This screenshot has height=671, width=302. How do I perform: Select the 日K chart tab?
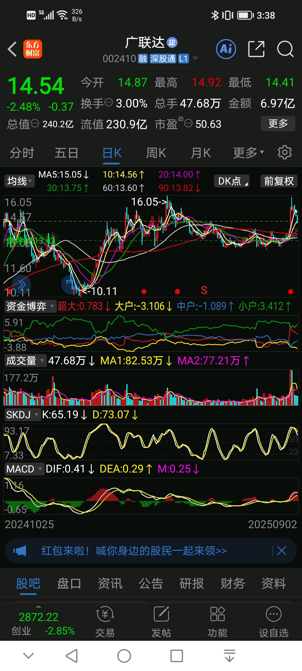click(x=112, y=153)
